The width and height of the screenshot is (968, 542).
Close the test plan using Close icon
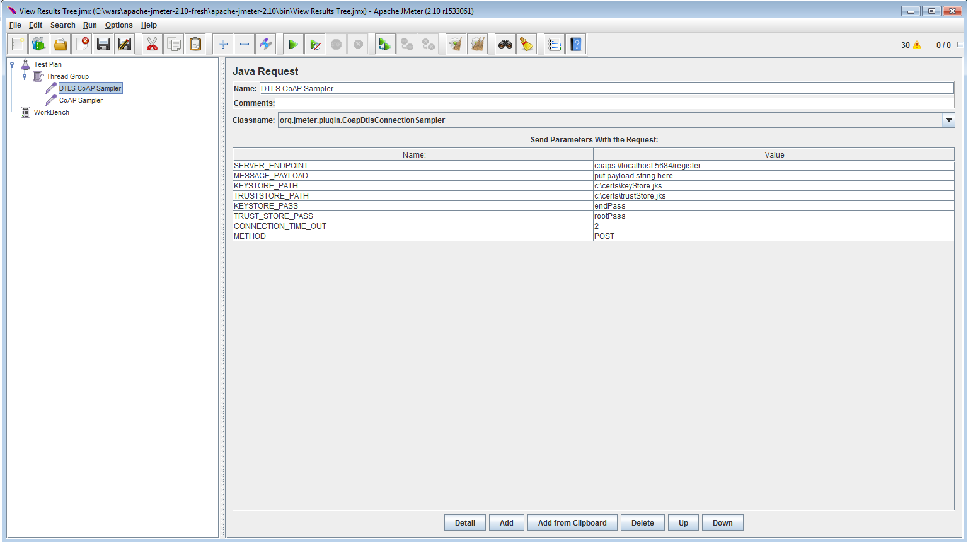[82, 44]
